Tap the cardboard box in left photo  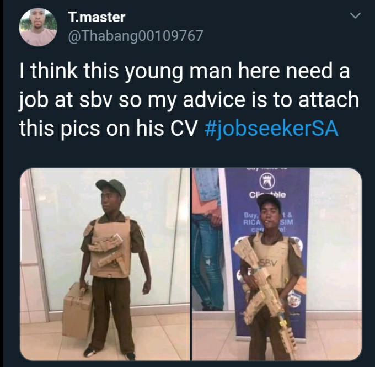[78, 311]
